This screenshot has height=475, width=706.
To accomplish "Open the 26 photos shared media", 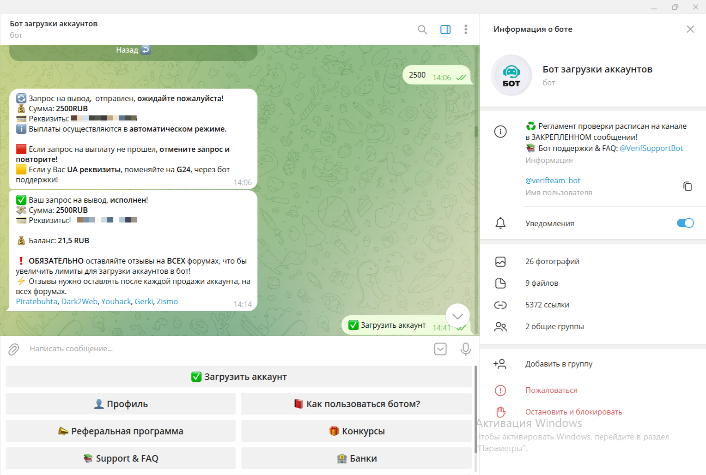I will pos(552,262).
